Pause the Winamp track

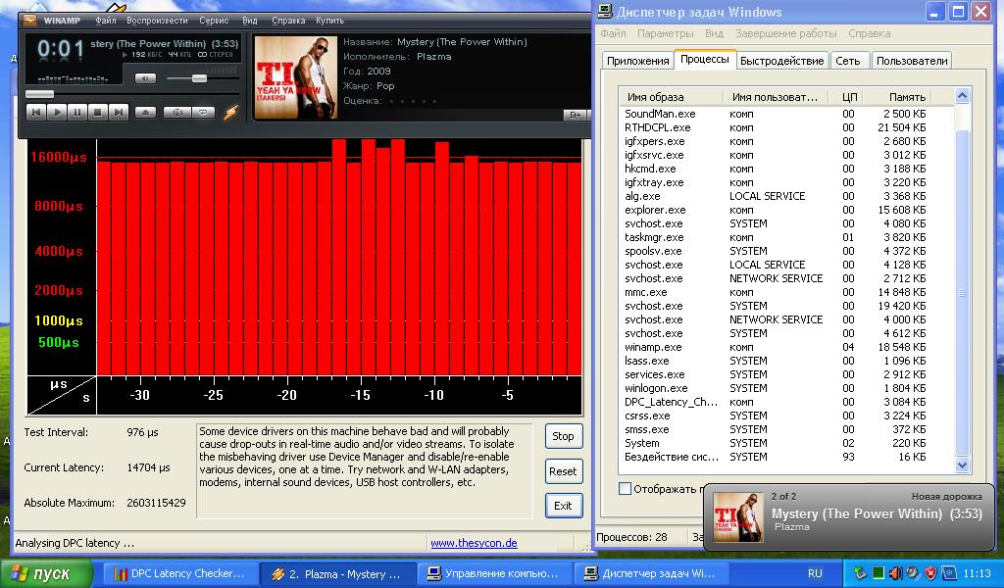tap(77, 112)
